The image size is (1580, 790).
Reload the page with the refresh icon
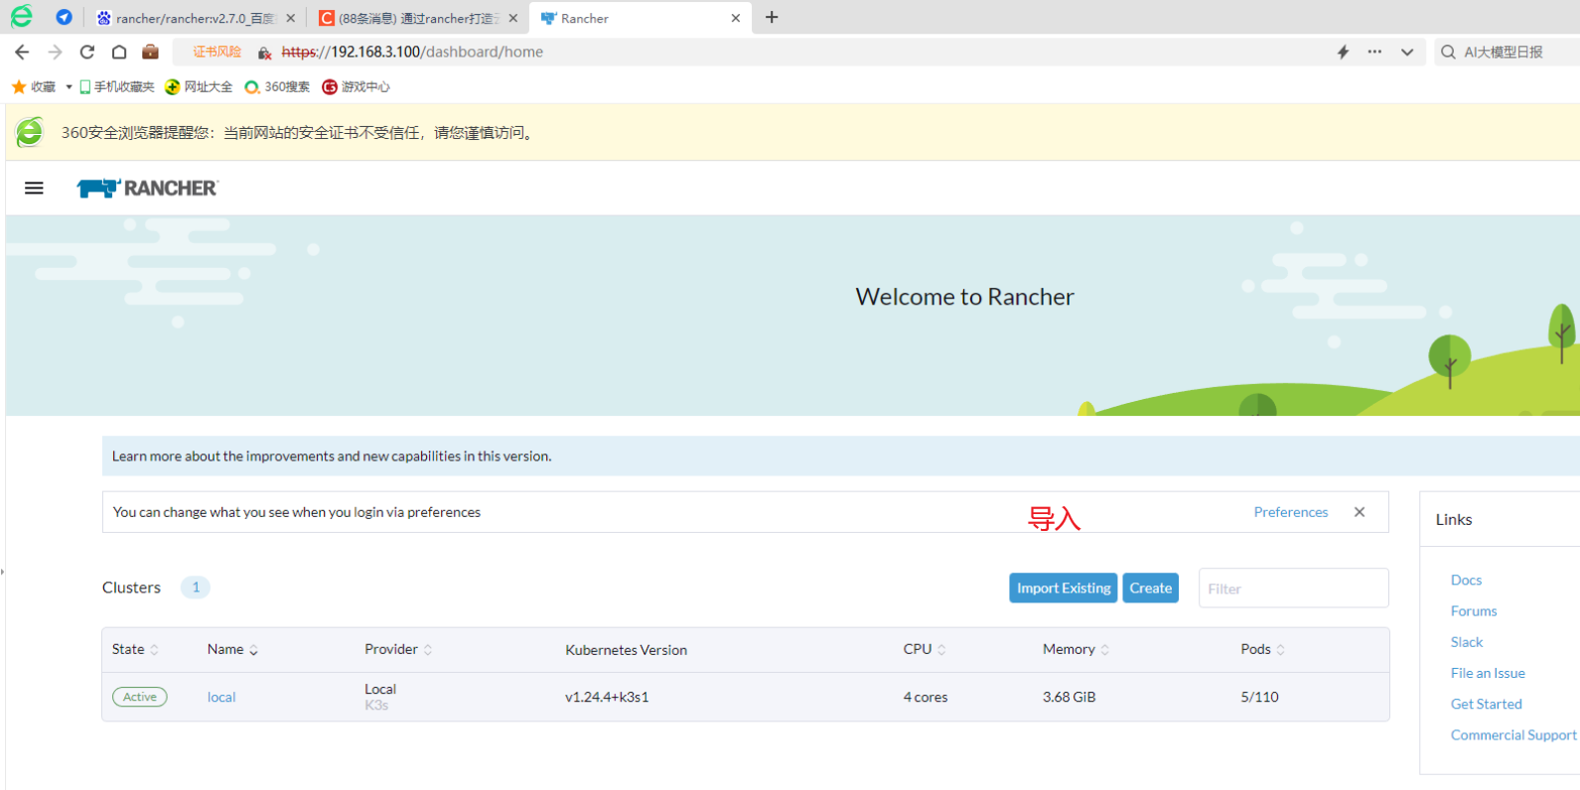click(x=87, y=52)
